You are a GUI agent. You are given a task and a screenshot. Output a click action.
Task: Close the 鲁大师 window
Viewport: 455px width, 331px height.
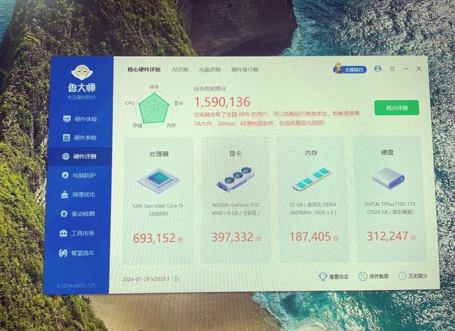coord(419,69)
